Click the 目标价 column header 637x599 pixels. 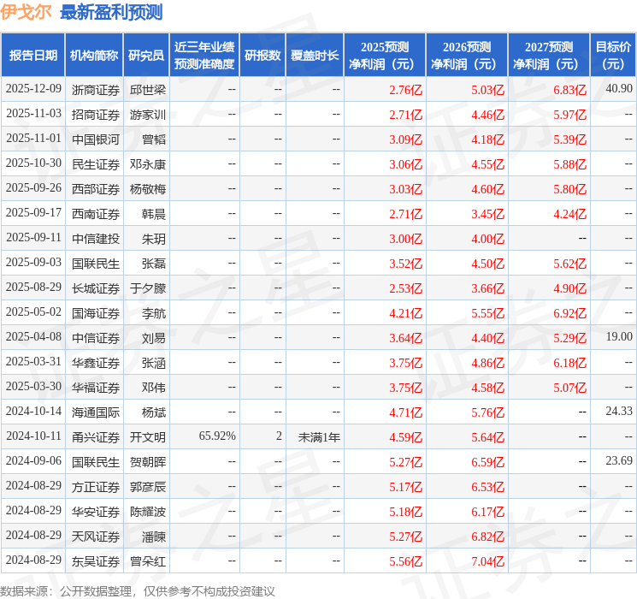click(613, 56)
